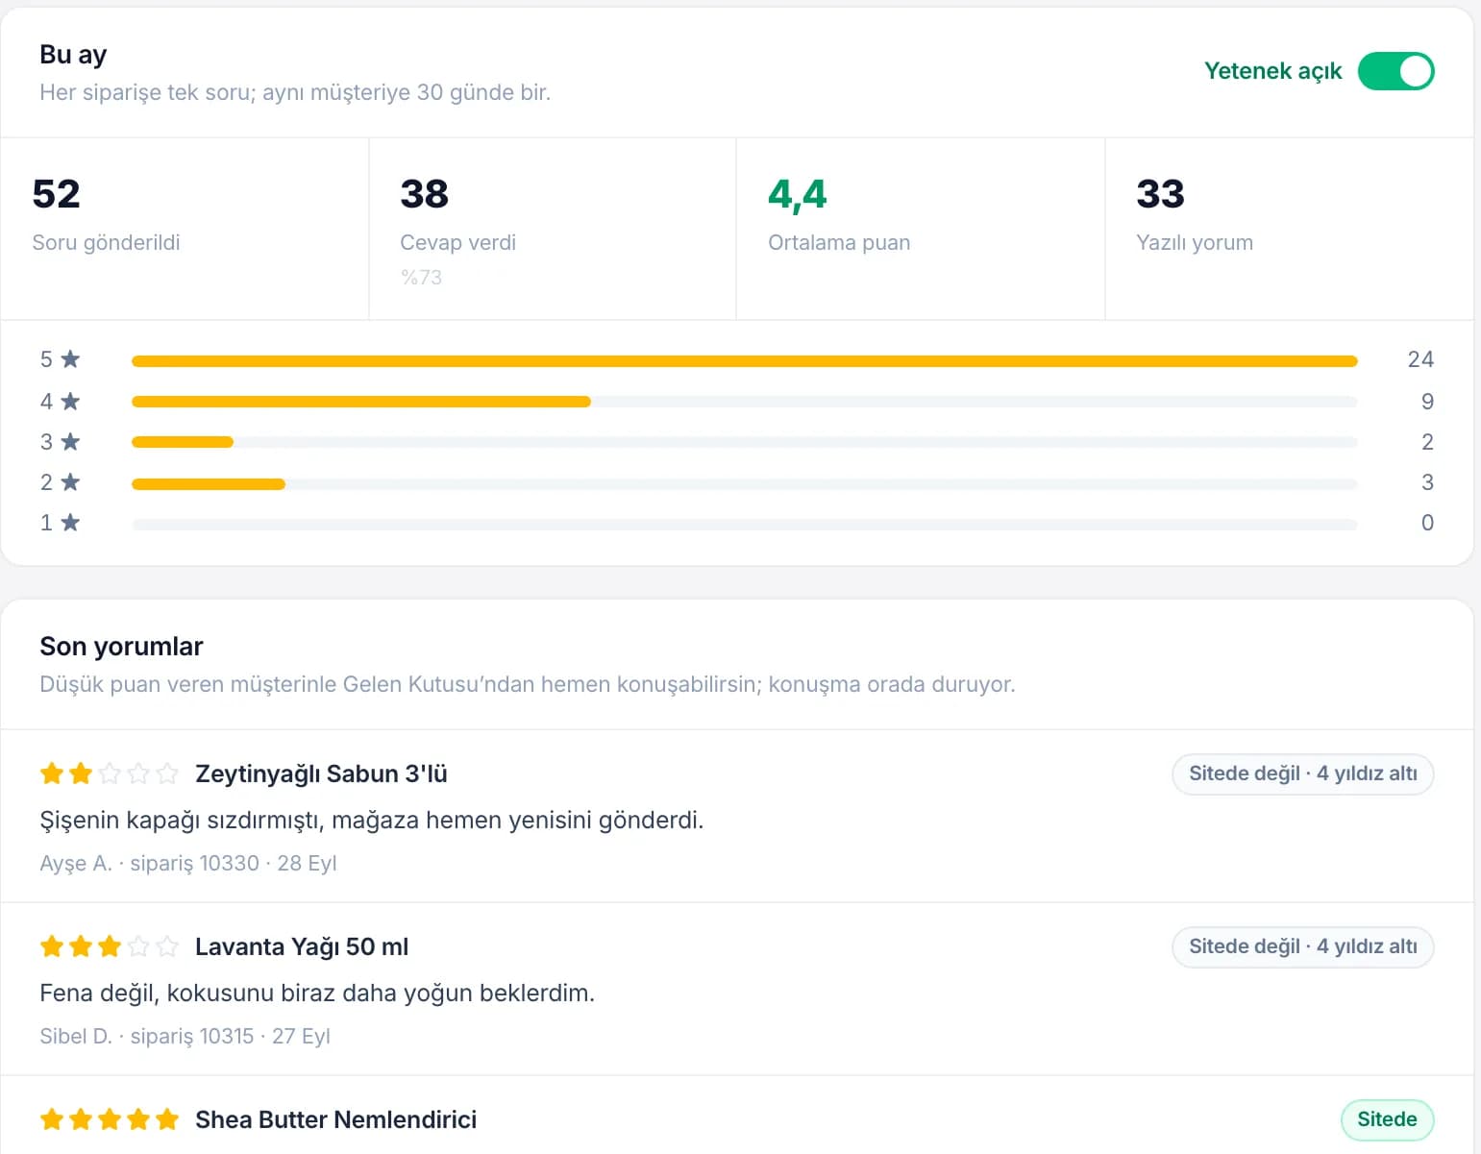Viewport: 1481px width, 1154px height.
Task: Click the 'Düşük puan veren müşterinle' hint text
Action: pyautogui.click(x=528, y=684)
